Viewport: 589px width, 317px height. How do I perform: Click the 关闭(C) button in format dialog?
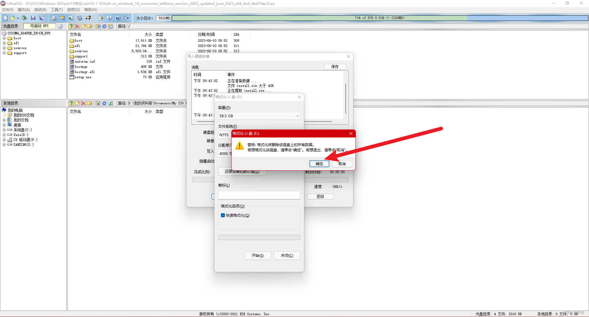287,256
